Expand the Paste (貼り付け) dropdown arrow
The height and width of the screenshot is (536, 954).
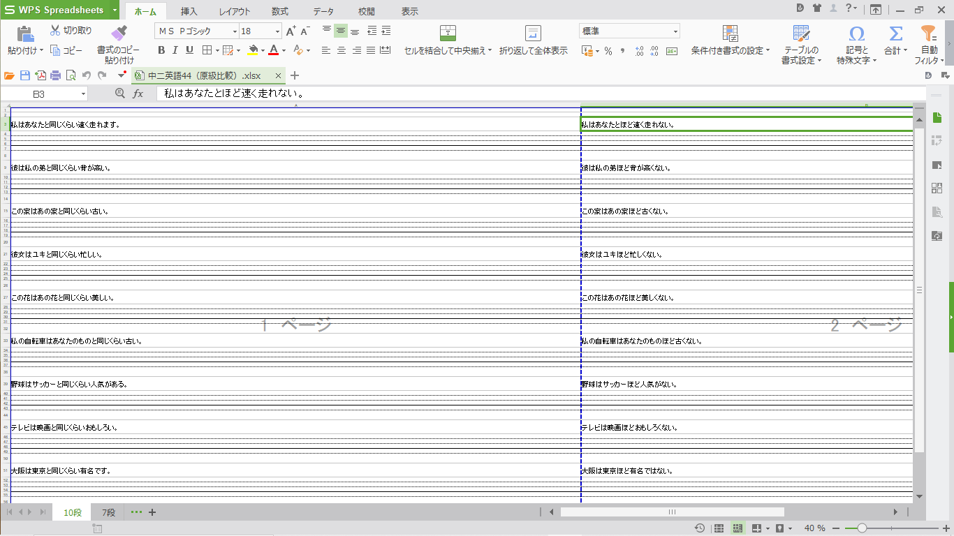coord(42,50)
